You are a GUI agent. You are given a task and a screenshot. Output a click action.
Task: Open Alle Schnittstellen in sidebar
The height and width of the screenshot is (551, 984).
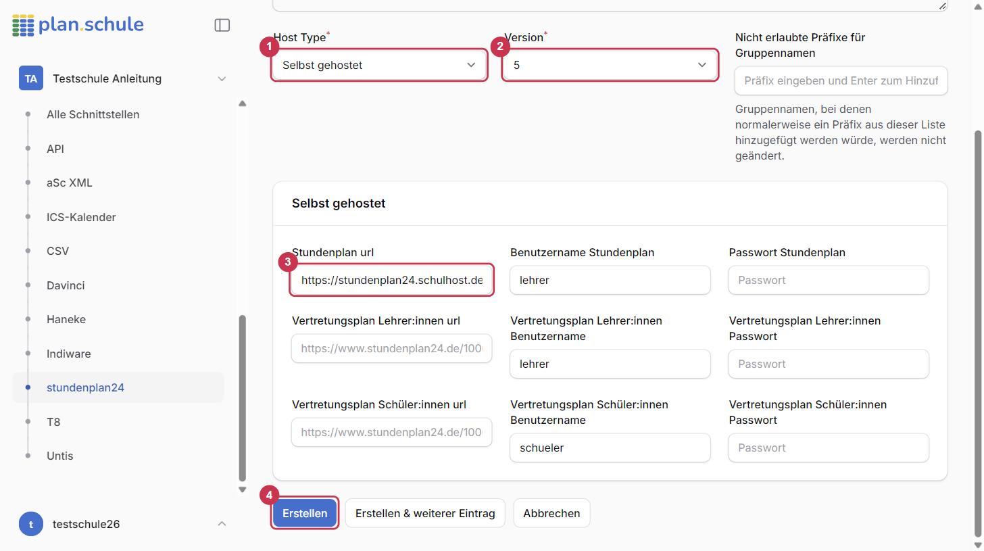[x=93, y=114]
